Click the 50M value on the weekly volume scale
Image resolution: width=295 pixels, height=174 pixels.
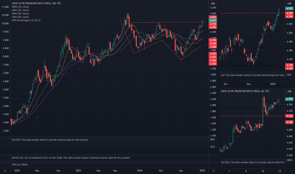click(212, 140)
